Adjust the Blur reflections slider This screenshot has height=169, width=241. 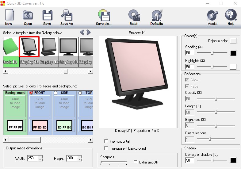(216, 139)
